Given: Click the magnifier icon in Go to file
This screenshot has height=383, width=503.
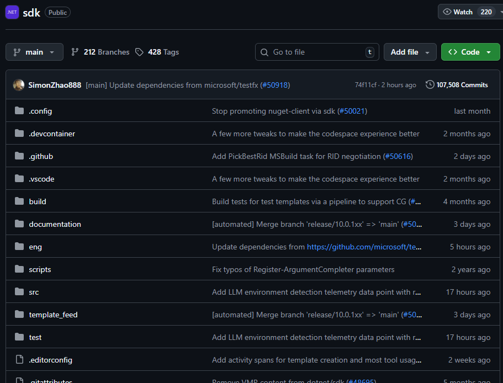Looking at the screenshot, I should 264,52.
